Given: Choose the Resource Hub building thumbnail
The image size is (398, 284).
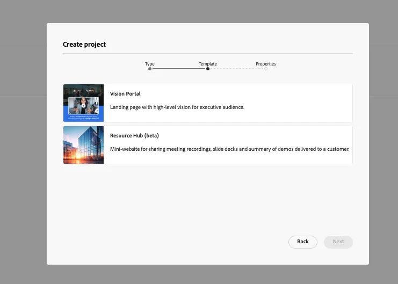Looking at the screenshot, I should pyautogui.click(x=83, y=145).
